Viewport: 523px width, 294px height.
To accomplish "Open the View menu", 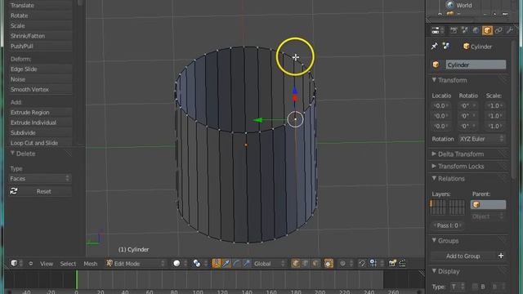I will pos(47,264).
